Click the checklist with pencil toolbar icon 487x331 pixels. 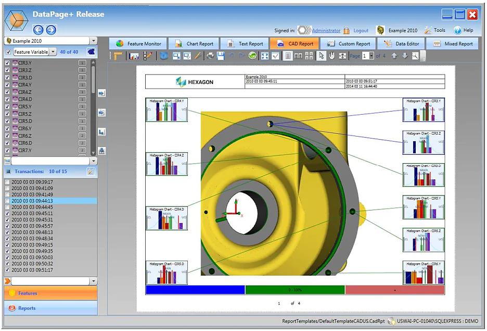pyautogui.click(x=148, y=56)
